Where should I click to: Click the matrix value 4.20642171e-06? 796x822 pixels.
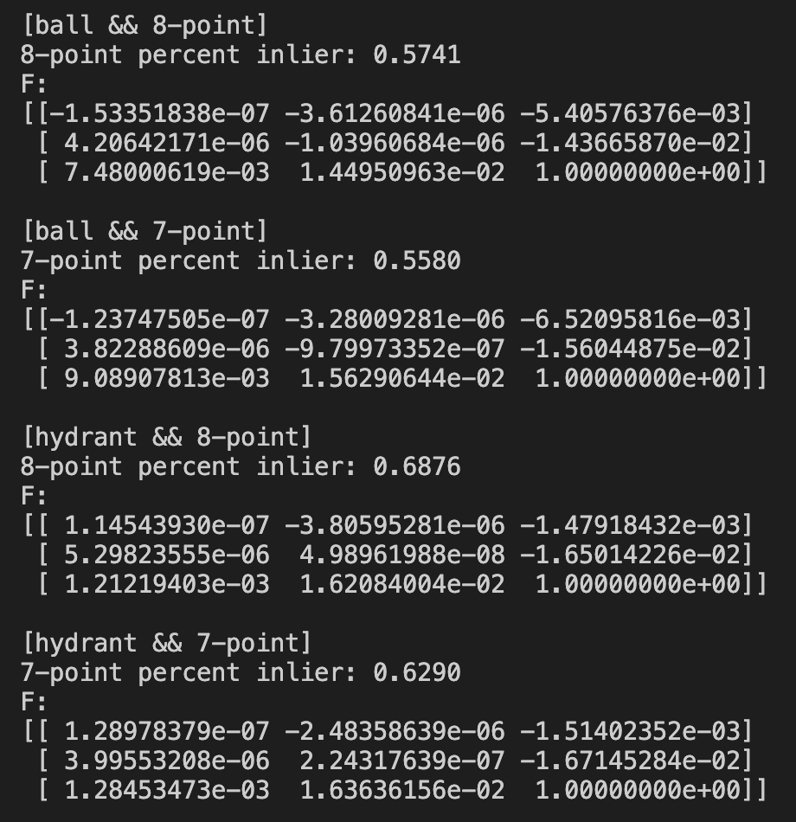167,143
